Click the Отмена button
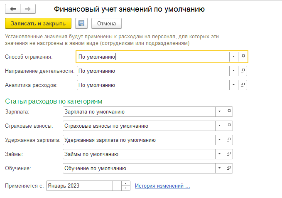Screen dimensions: 282x198 (x=106, y=23)
